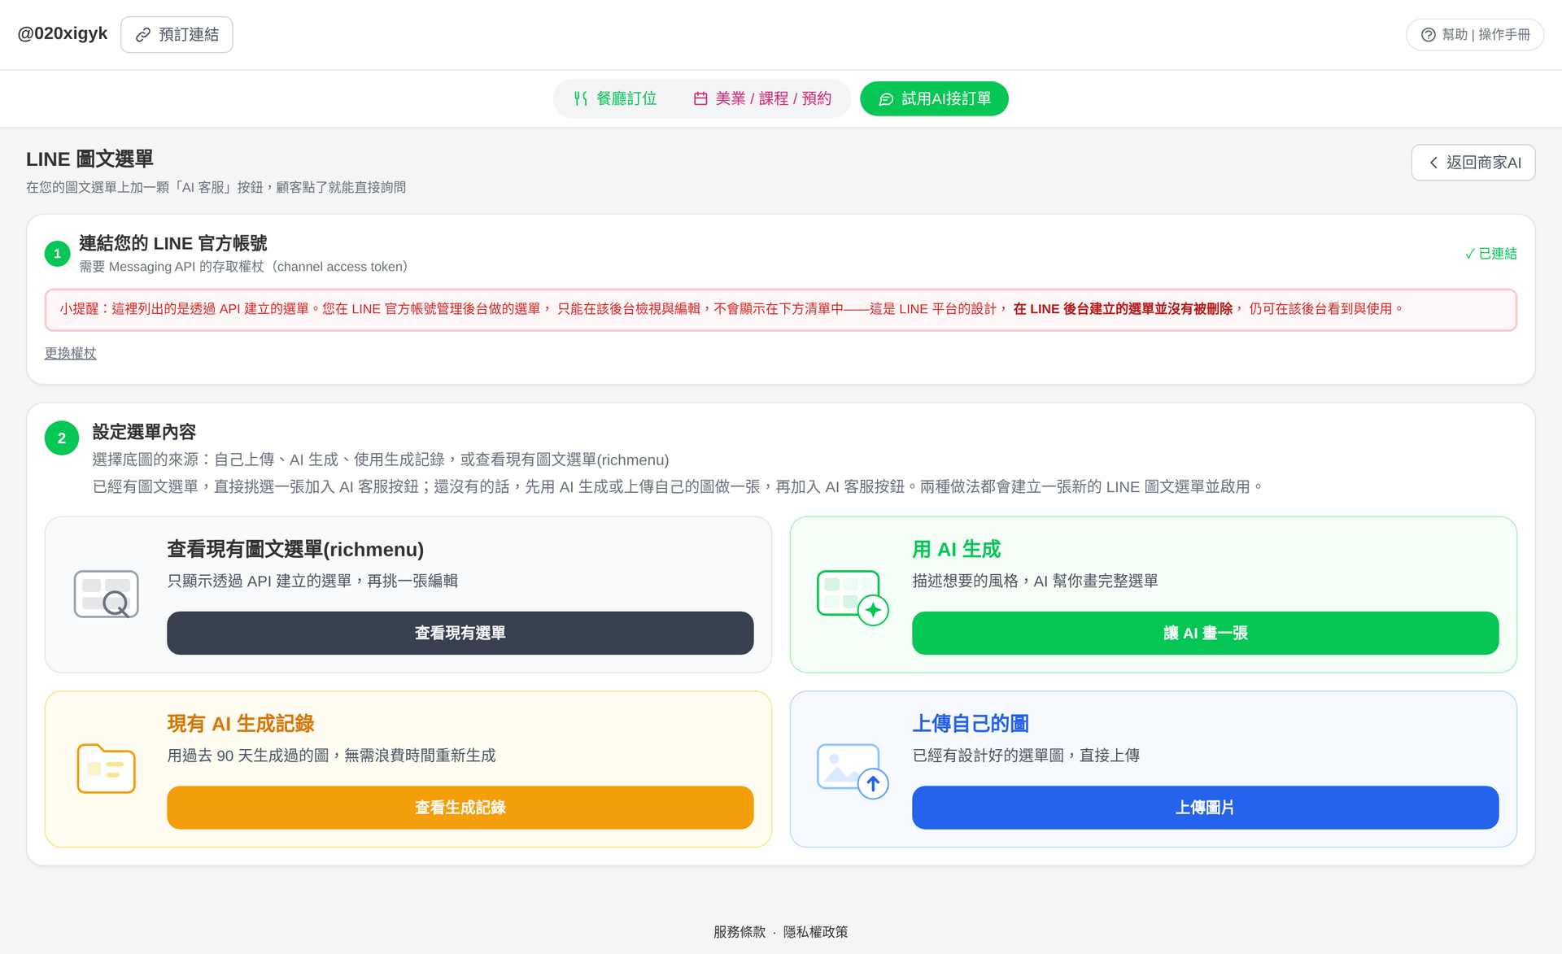Image resolution: width=1562 pixels, height=954 pixels.
Task: Click the fork and knife restaurant icon
Action: click(x=580, y=98)
